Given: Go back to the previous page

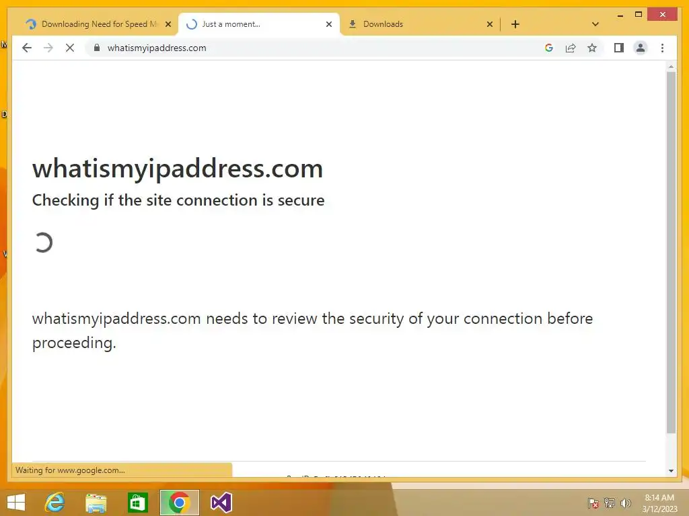Looking at the screenshot, I should [x=27, y=48].
